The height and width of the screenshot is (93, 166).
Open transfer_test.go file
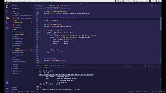point(19,52)
